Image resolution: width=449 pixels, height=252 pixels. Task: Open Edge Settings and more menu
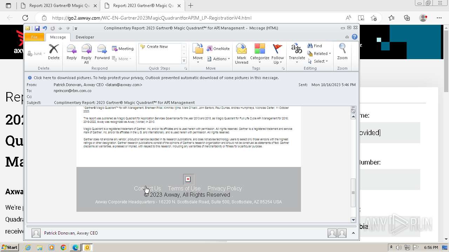coord(439,18)
